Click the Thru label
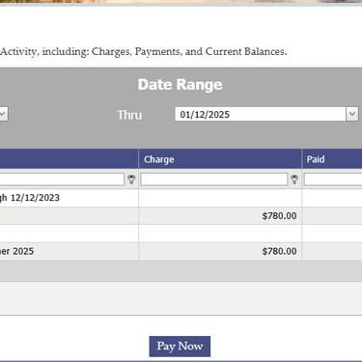Screen dimensions: 362x362 click(129, 115)
